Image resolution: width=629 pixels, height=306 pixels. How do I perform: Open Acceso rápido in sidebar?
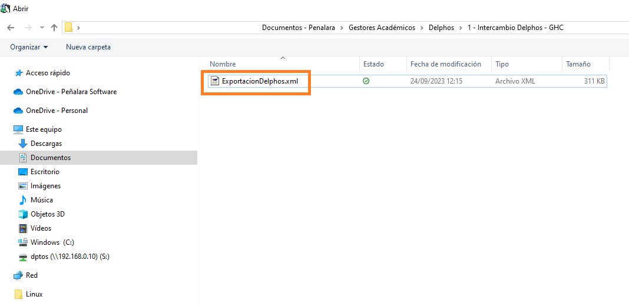[48, 73]
